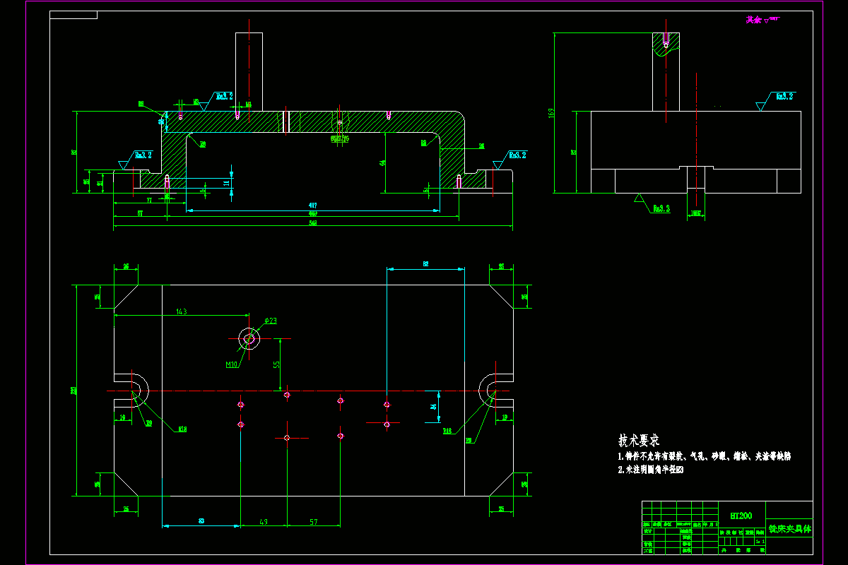
Task: Click the small blank box at the sheet's top-left corner
Action: click(x=73, y=15)
